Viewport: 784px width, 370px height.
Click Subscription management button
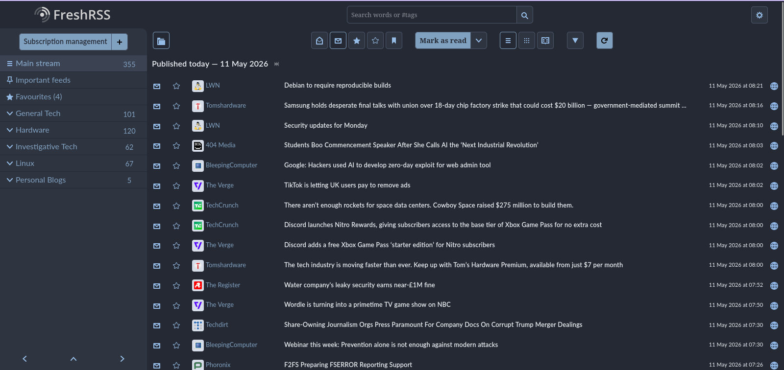[x=65, y=42]
